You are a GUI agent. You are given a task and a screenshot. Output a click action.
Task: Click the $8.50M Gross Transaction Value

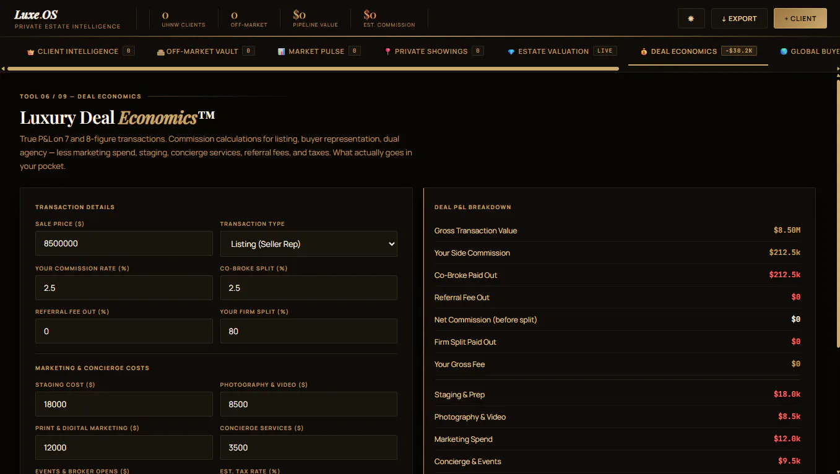(x=787, y=230)
